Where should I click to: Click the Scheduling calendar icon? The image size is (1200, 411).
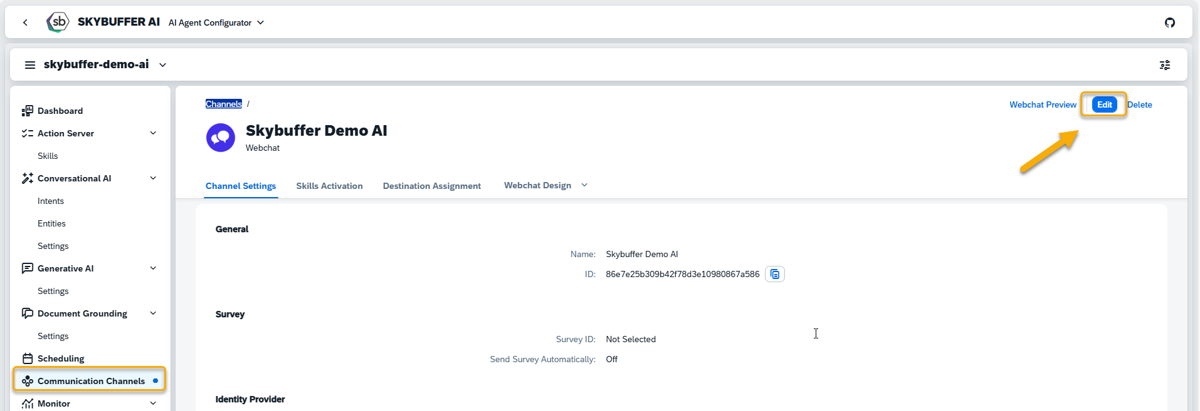(x=28, y=358)
